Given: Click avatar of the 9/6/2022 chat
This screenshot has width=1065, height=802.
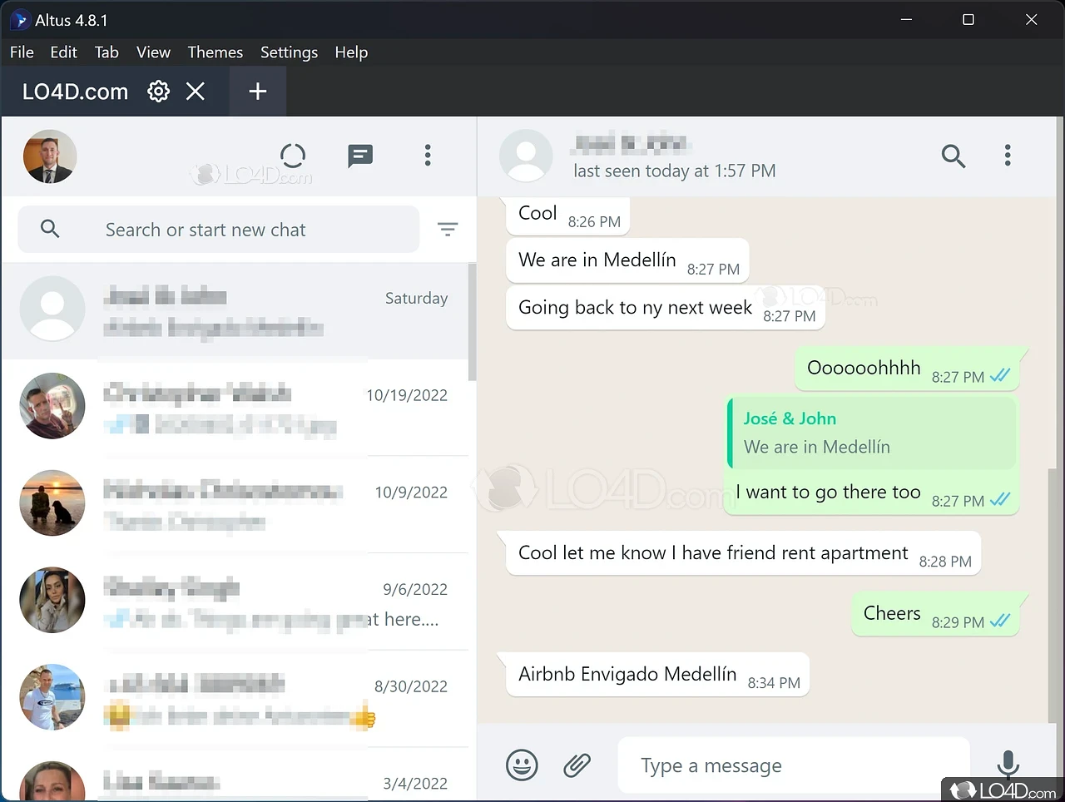Looking at the screenshot, I should pyautogui.click(x=52, y=600).
